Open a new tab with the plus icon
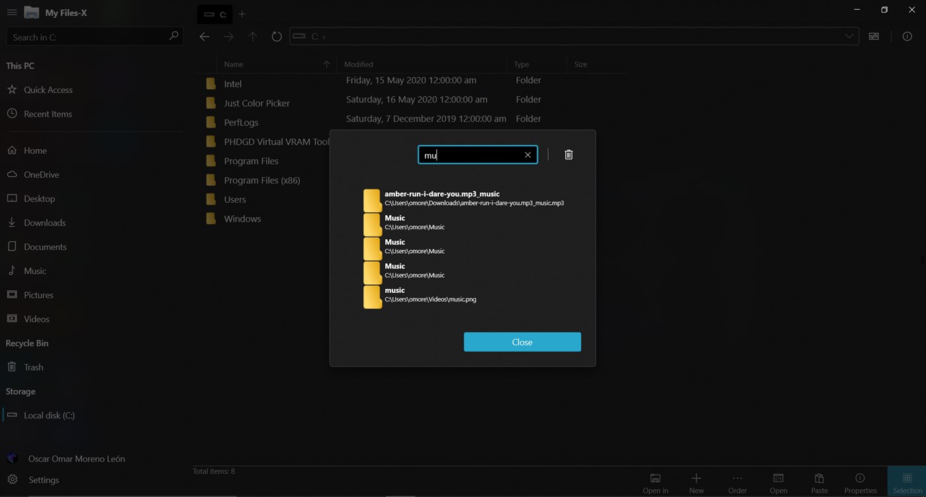The width and height of the screenshot is (926, 497). pos(242,13)
